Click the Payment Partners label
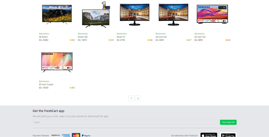This screenshot has height=137, width=269. [x=41, y=135]
